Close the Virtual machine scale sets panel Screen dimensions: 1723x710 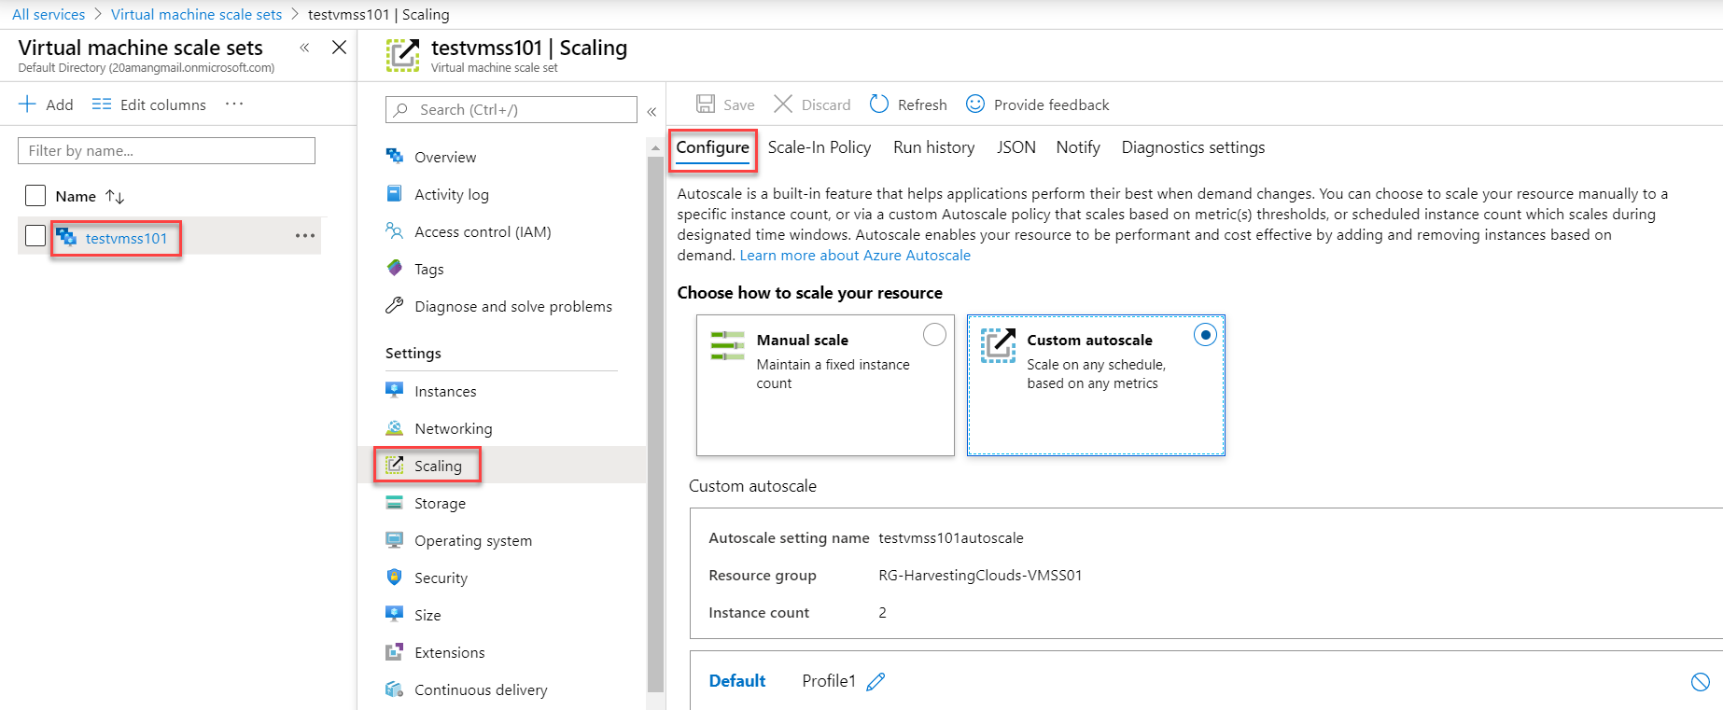pyautogui.click(x=340, y=48)
